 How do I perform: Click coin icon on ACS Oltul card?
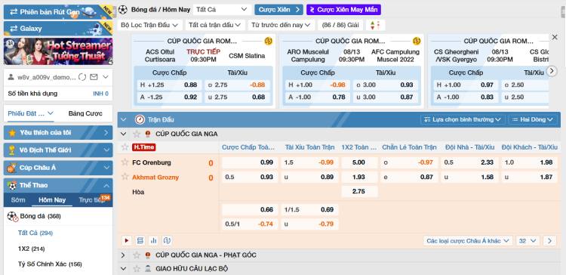pyautogui.click(x=268, y=42)
